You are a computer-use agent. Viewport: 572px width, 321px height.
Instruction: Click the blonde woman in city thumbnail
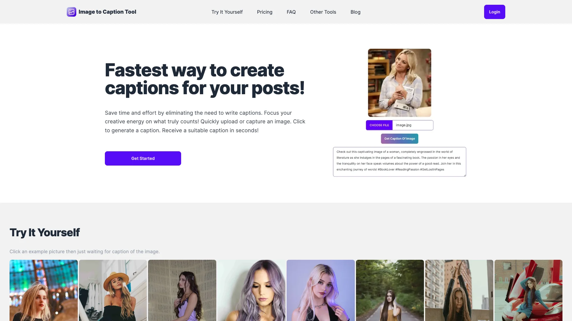pyautogui.click(x=43, y=290)
